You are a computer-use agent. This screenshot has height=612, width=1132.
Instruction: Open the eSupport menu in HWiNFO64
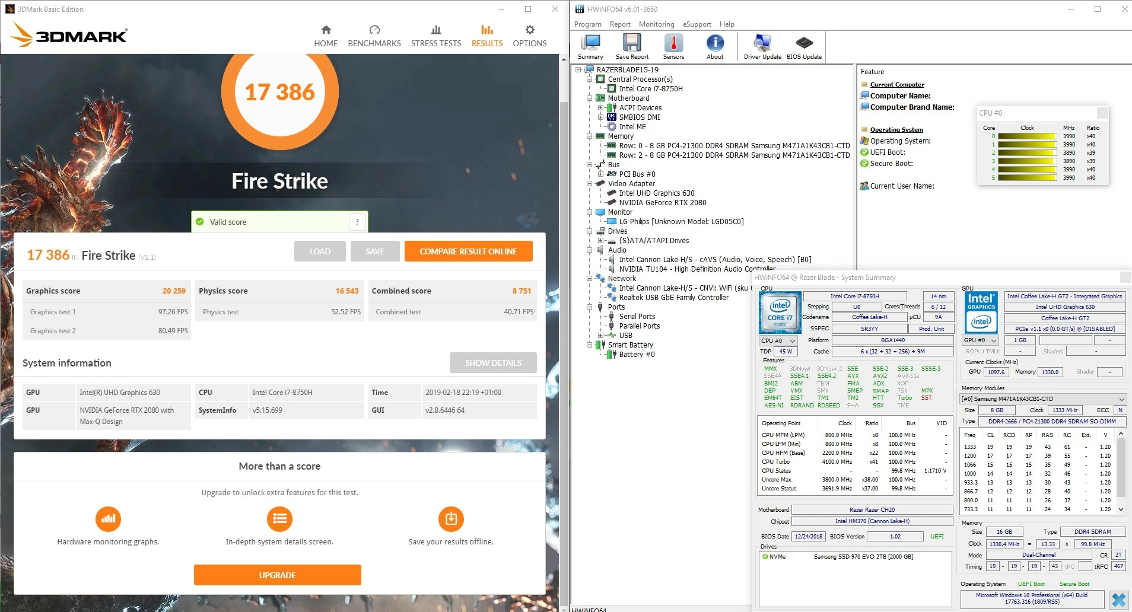tap(697, 24)
